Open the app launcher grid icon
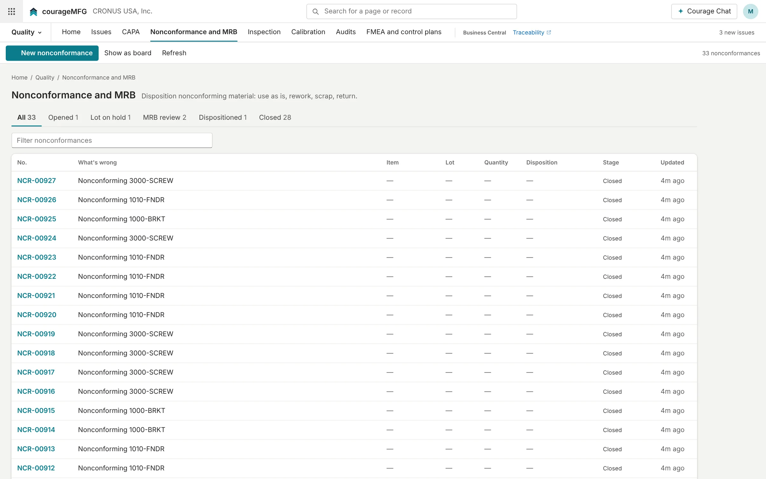Screen dimensions: 766x479 pyautogui.click(x=11, y=11)
